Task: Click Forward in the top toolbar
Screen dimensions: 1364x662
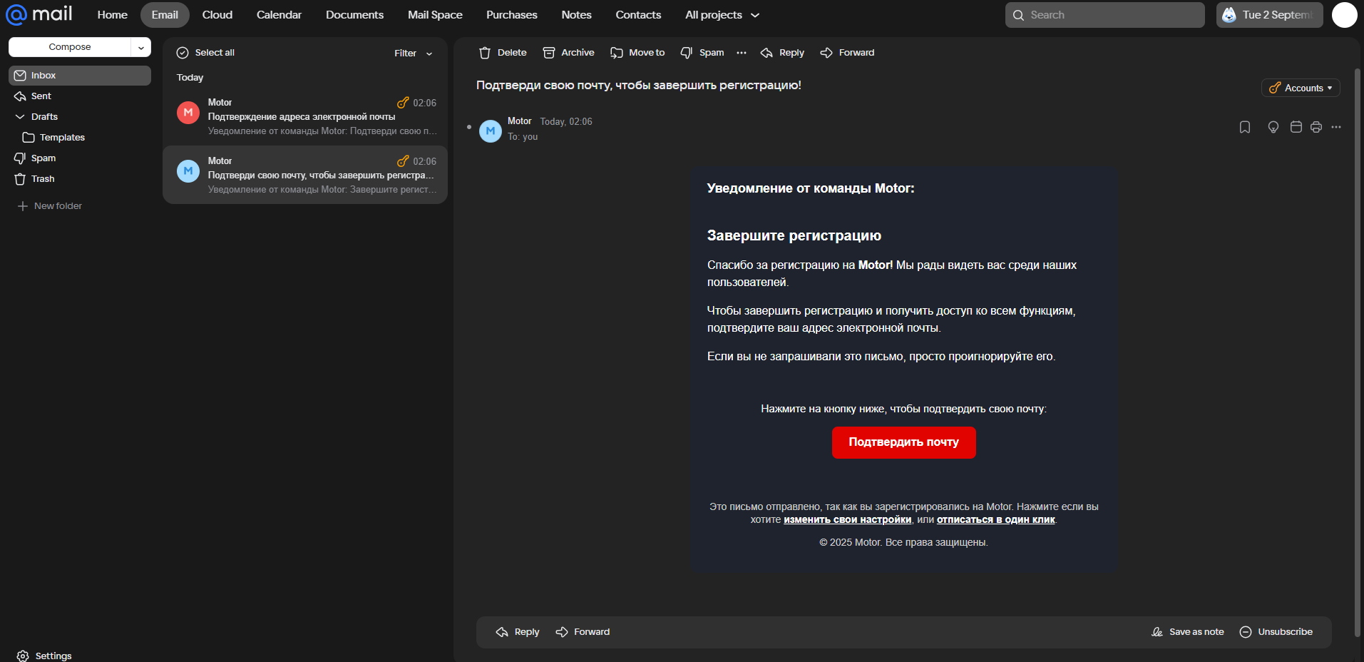Action: 847,53
